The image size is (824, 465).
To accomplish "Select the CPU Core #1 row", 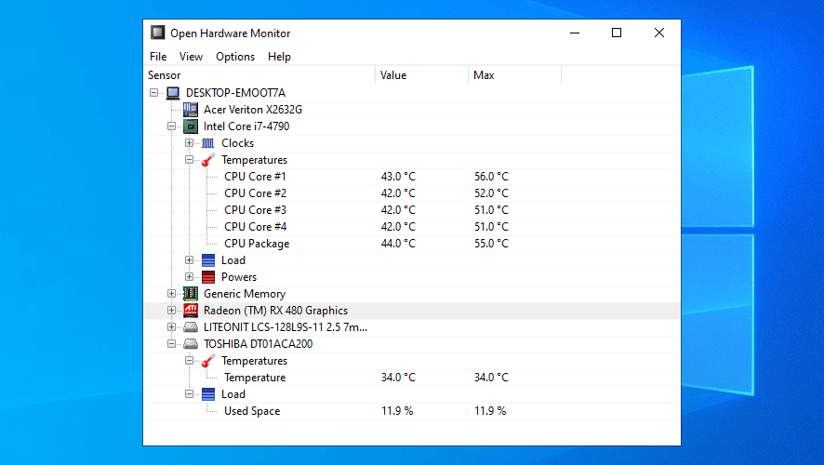I will 412,177.
